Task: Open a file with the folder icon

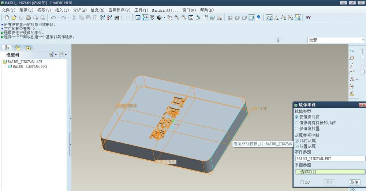Action: pyautogui.click(x=14, y=18)
